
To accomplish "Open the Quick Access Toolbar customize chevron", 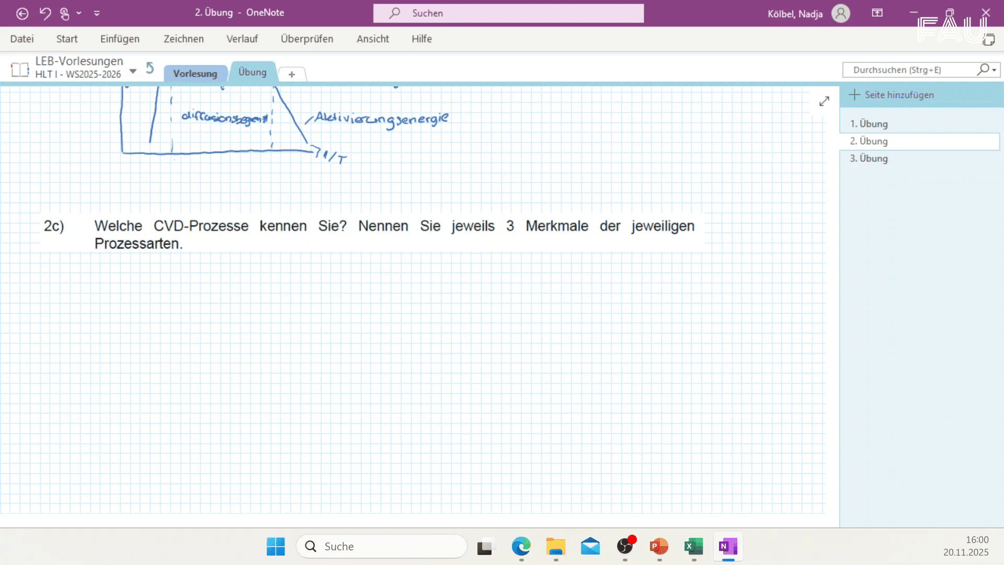I will pos(97,13).
